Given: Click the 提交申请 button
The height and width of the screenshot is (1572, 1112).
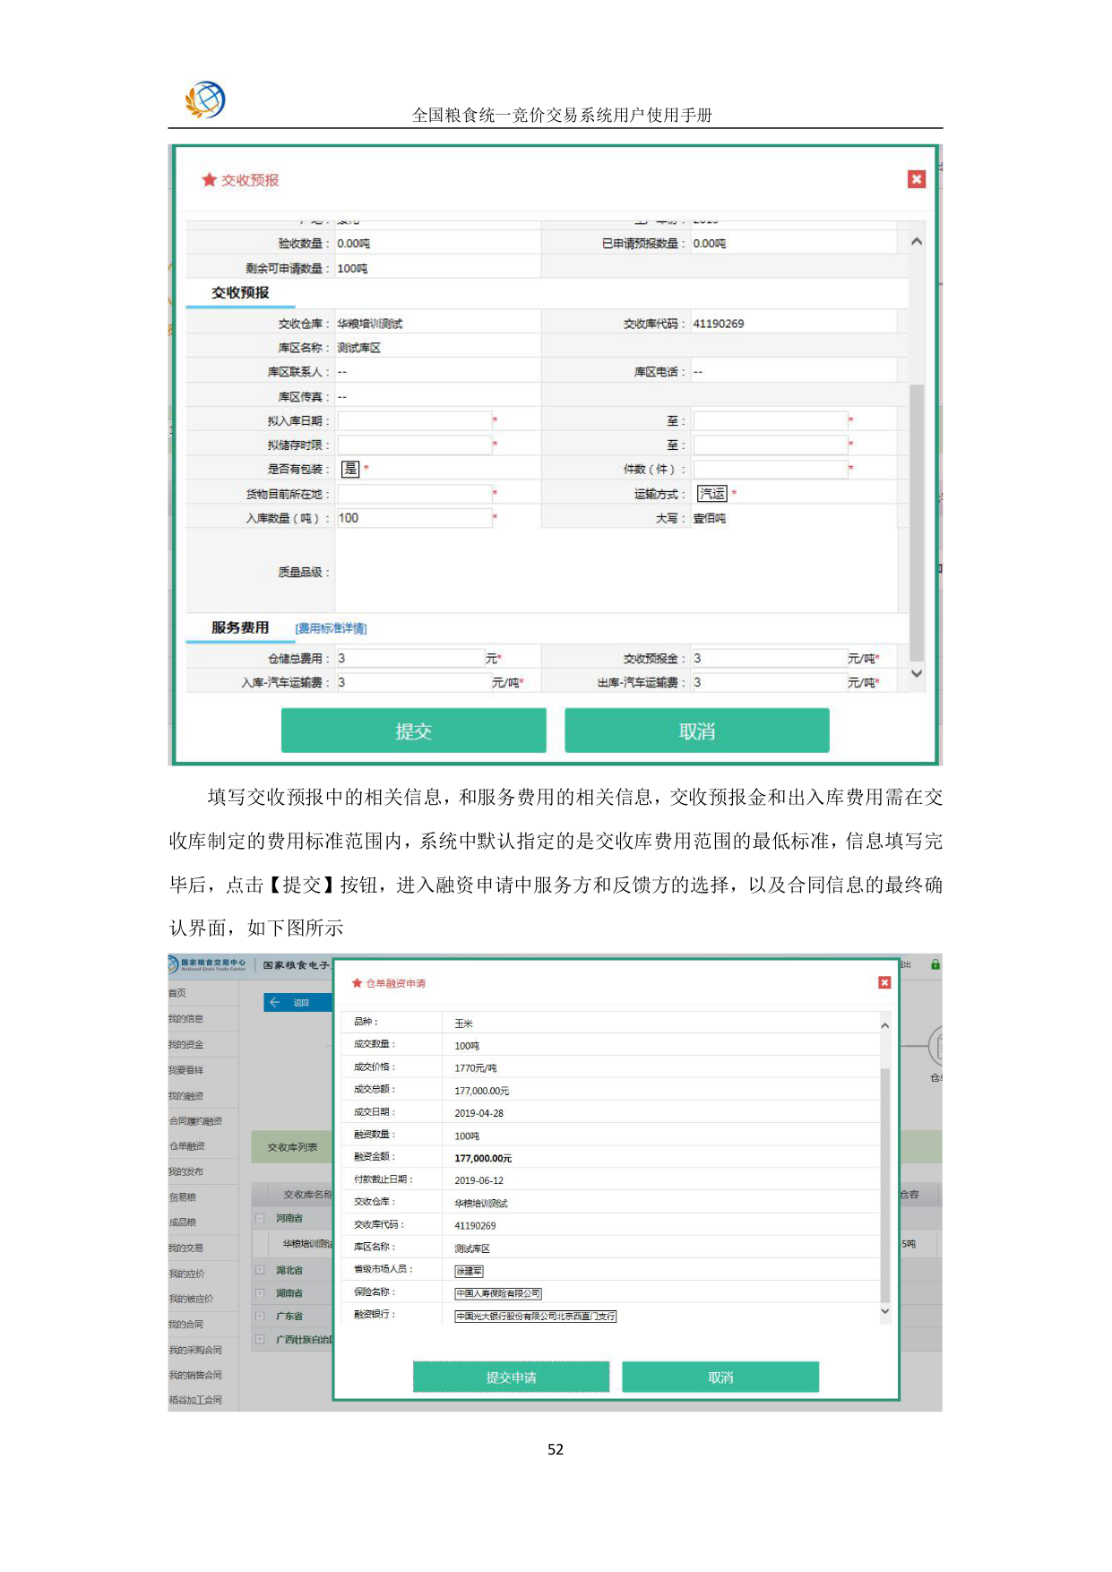Looking at the screenshot, I should pos(511,1377).
